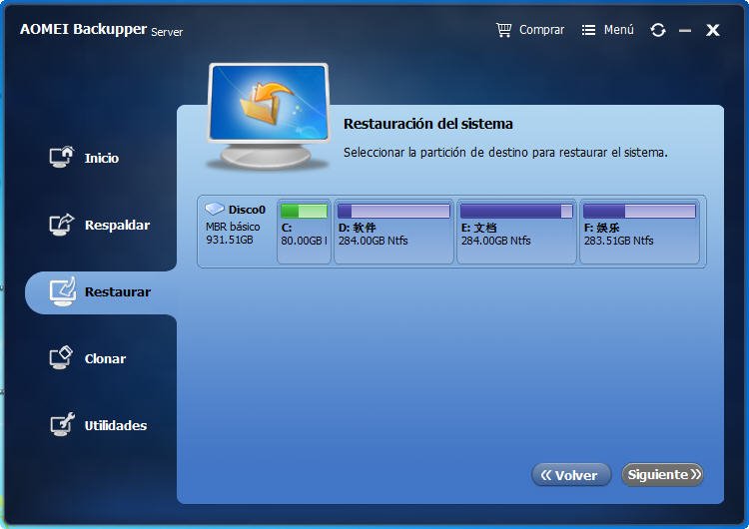Image resolution: width=749 pixels, height=529 pixels.
Task: Open the Menú text label
Action: click(x=618, y=30)
